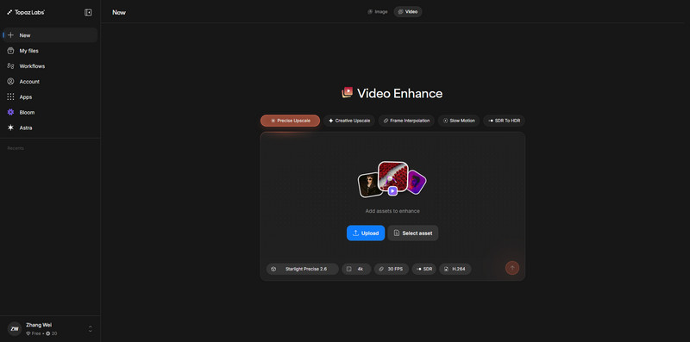Click the blue Upload button
Viewport: 690px width, 342px height.
[x=366, y=233]
